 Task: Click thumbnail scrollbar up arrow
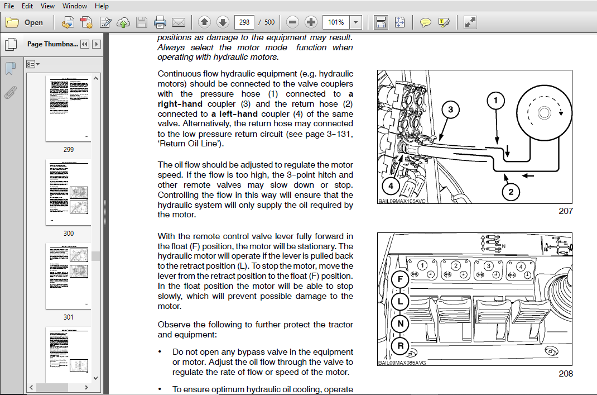pos(95,78)
